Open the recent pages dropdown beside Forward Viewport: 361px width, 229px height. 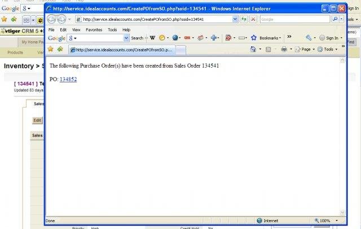click(x=69, y=19)
